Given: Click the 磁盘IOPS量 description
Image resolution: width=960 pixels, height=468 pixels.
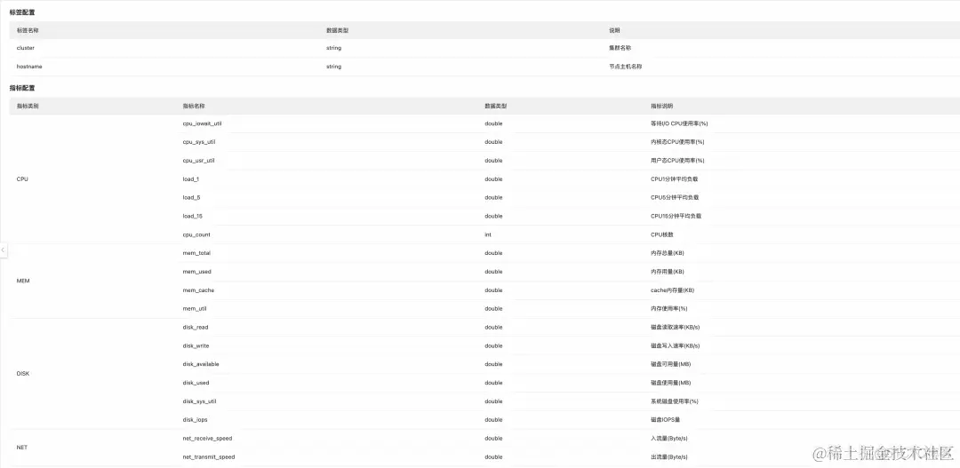Looking at the screenshot, I should coord(667,420).
